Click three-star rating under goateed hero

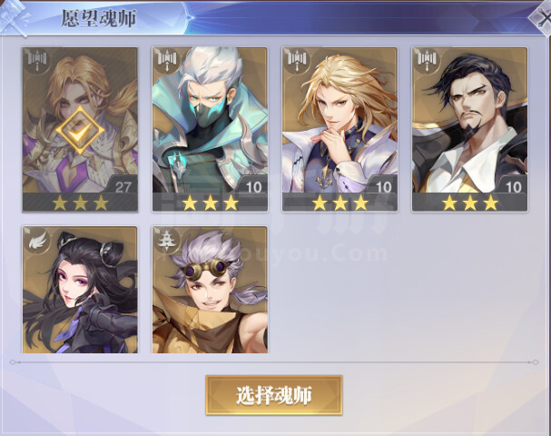[470, 203]
